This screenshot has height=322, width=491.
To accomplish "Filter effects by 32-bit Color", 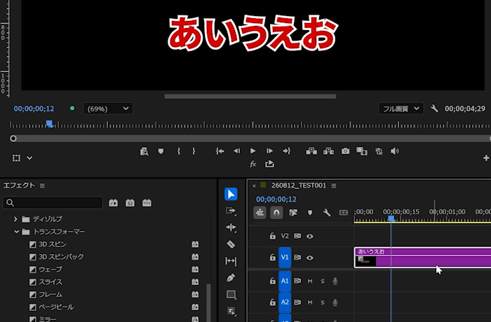I will coord(130,203).
